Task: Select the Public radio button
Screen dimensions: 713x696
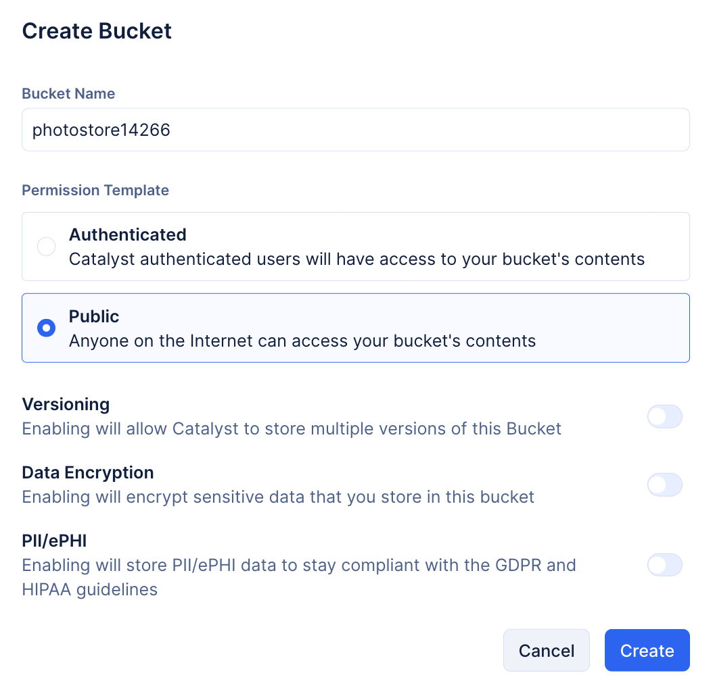Action: click(46, 328)
